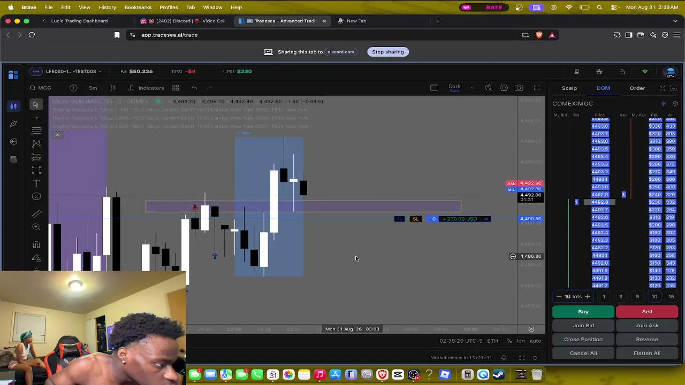685x385 pixels.
Task: Open the layout grid templates
Action: coord(176,88)
